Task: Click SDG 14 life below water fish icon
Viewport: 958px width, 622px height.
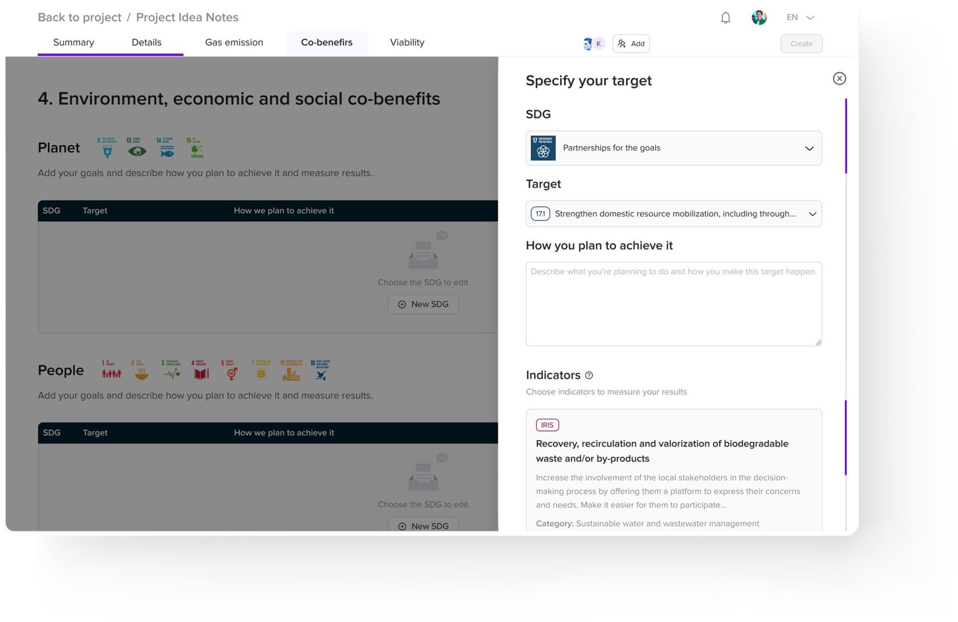Action: click(x=167, y=148)
